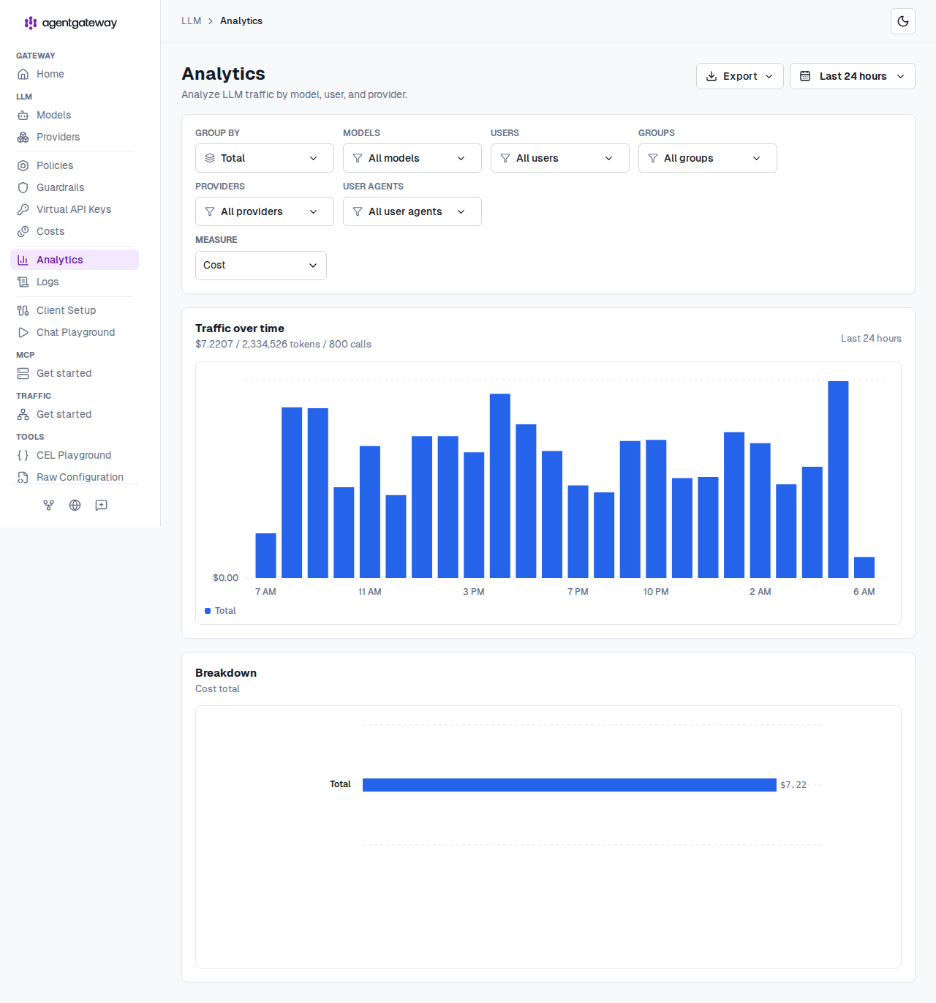Screen dimensions: 936x1003
Task: Click the "Last 24 hours" chart caption
Action: point(871,338)
